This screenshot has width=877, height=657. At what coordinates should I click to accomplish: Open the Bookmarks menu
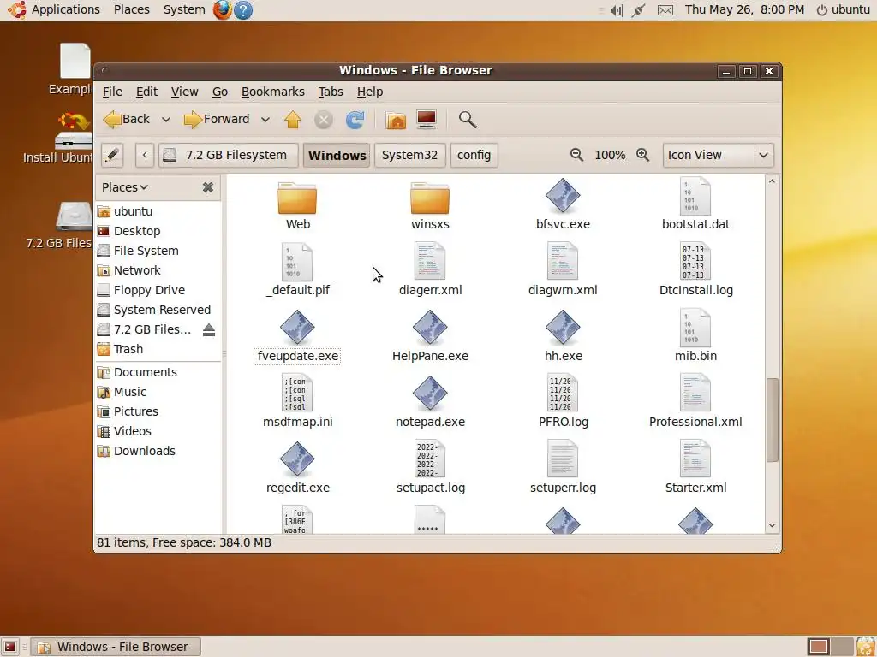coord(273,92)
